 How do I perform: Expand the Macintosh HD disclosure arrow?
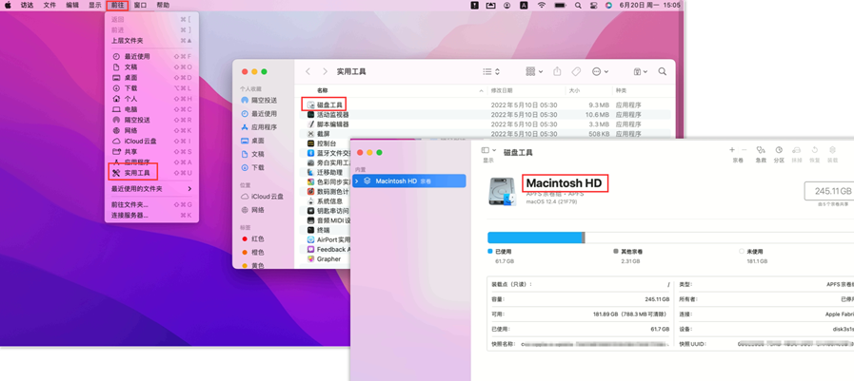coord(357,181)
